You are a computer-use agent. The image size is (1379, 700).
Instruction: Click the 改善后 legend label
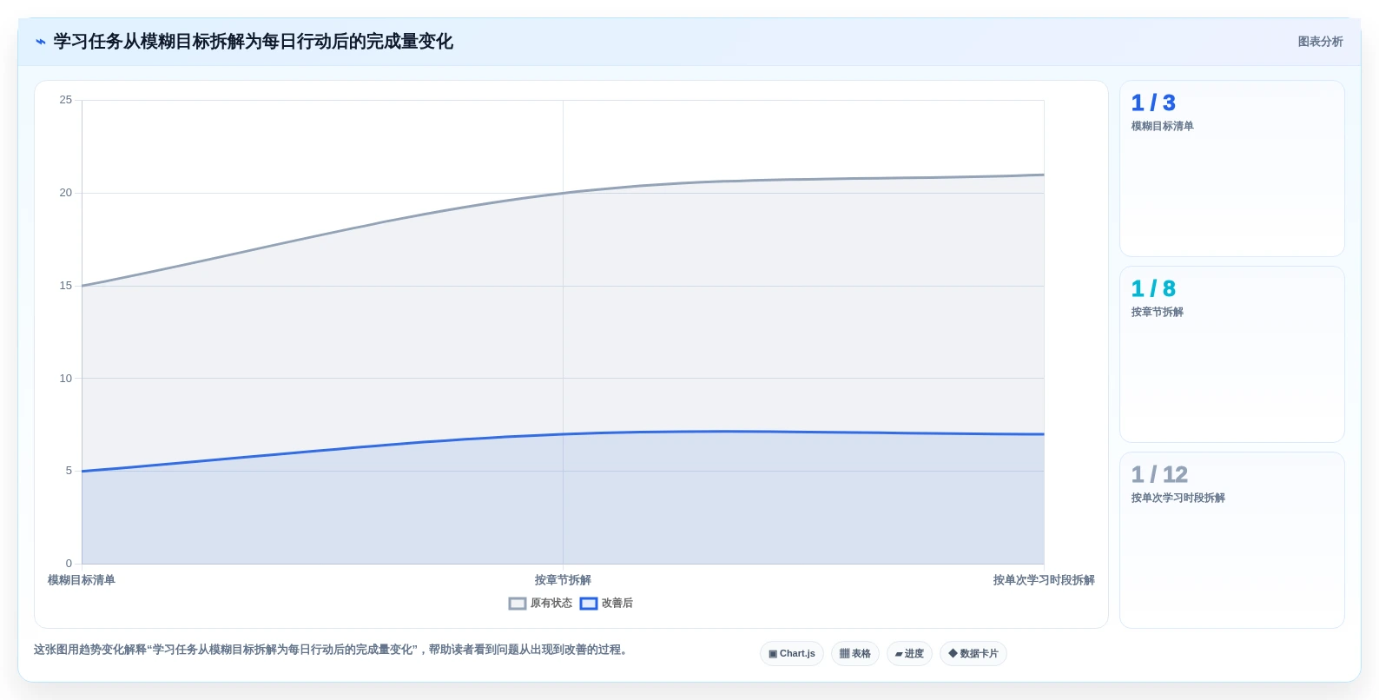tap(617, 604)
